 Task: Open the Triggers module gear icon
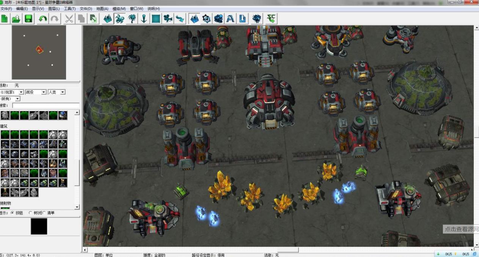tap(207, 18)
